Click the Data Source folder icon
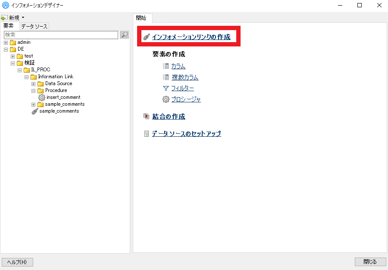This screenshot has width=388, height=270. point(41,84)
